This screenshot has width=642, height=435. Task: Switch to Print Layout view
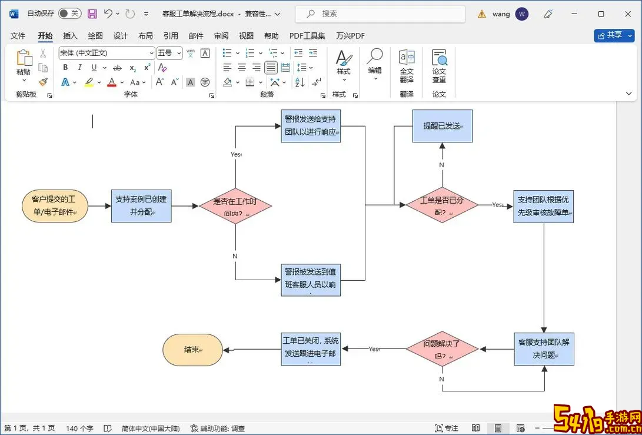coord(498,429)
